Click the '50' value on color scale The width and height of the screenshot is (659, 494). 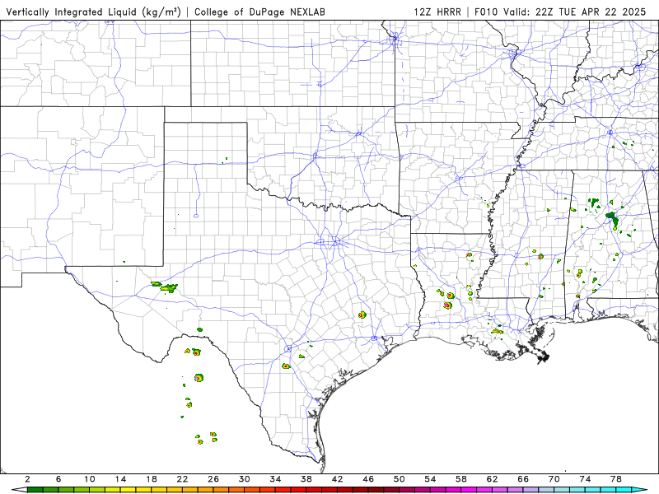(400, 479)
